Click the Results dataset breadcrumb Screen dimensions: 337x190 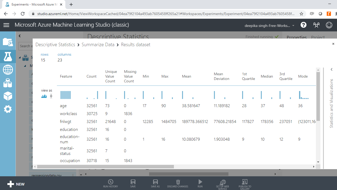[136, 45]
